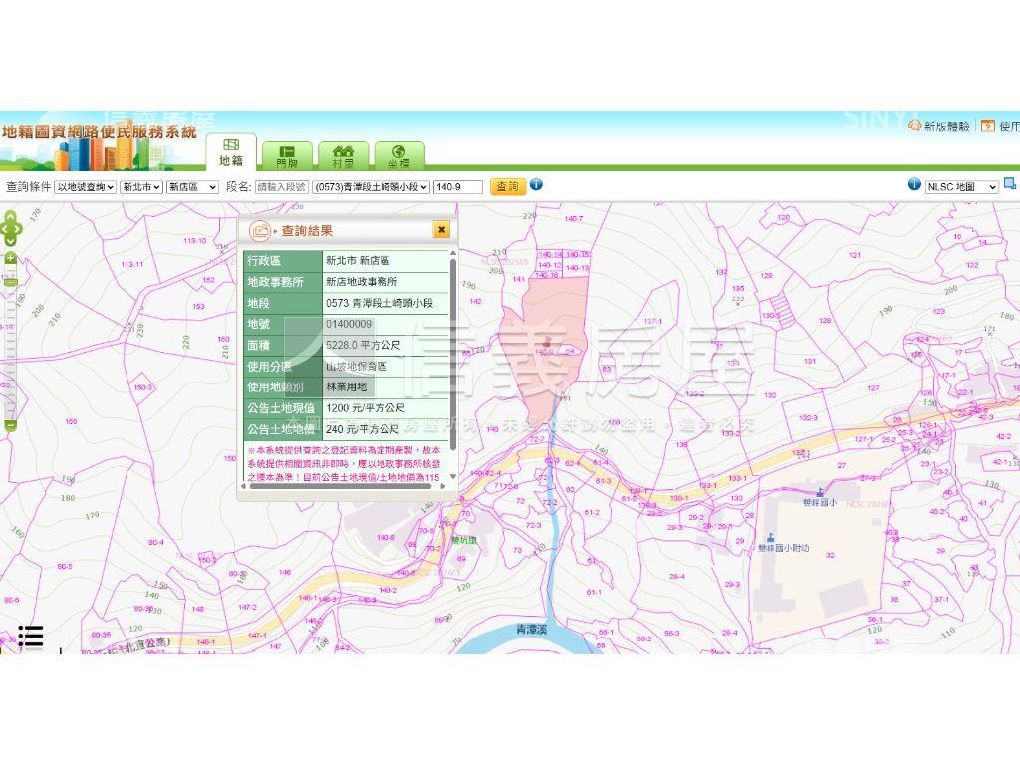
Task: Click the results panel scroll-left arrow
Action: click(x=244, y=486)
